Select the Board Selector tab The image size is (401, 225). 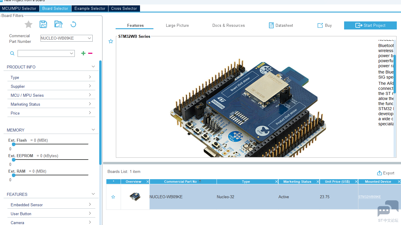[x=55, y=8]
